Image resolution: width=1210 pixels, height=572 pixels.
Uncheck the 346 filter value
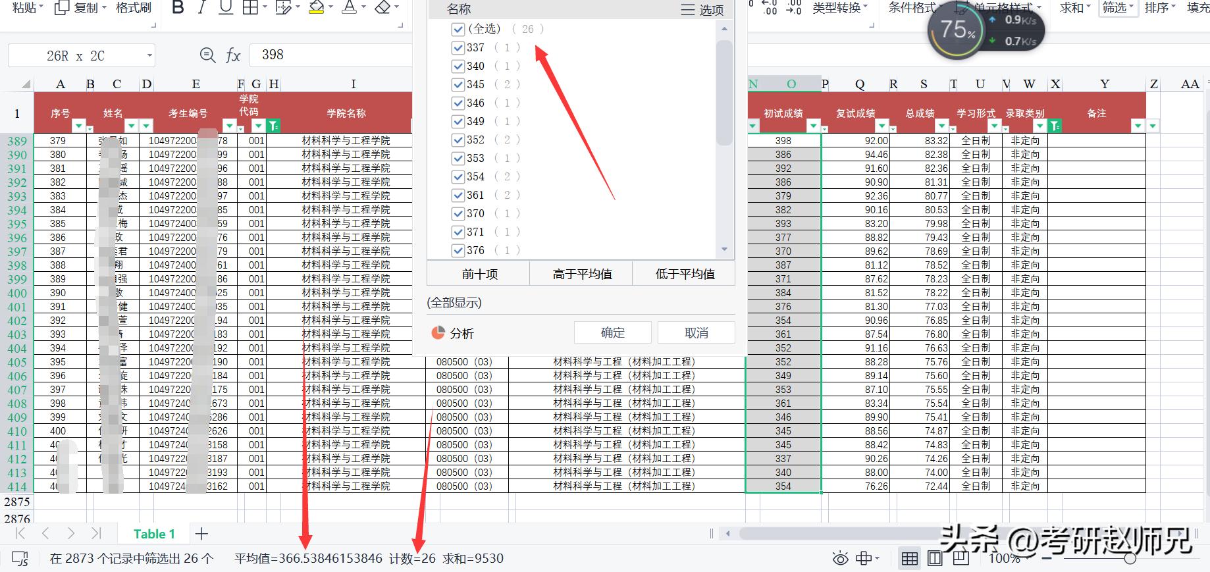click(458, 103)
